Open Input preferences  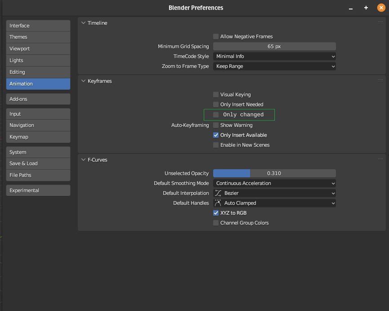(38, 114)
